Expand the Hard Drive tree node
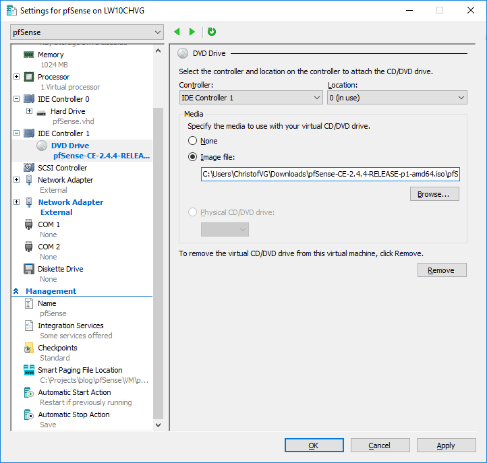Viewport: 487px width, 463px height. tap(29, 111)
